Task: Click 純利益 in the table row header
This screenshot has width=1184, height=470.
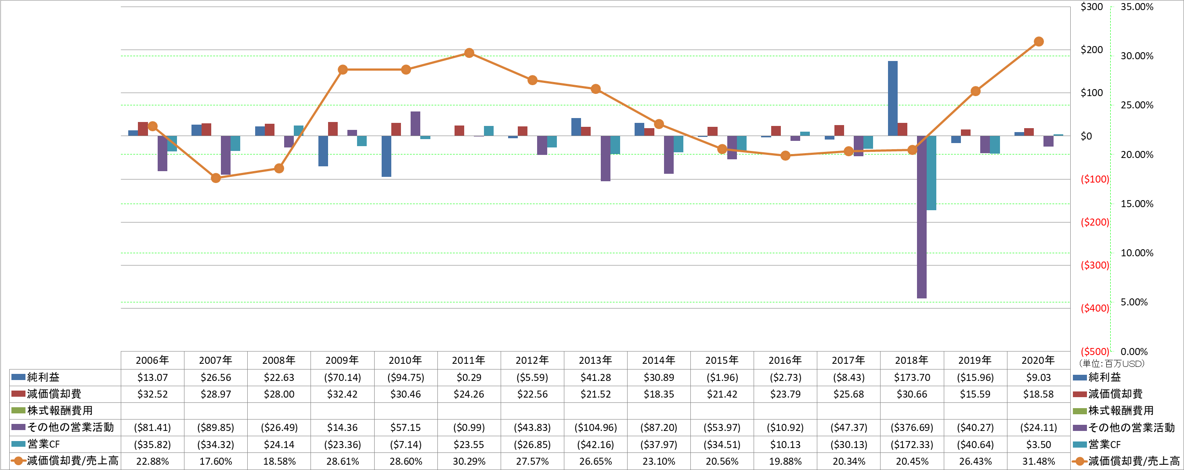Action: pyautogui.click(x=43, y=377)
